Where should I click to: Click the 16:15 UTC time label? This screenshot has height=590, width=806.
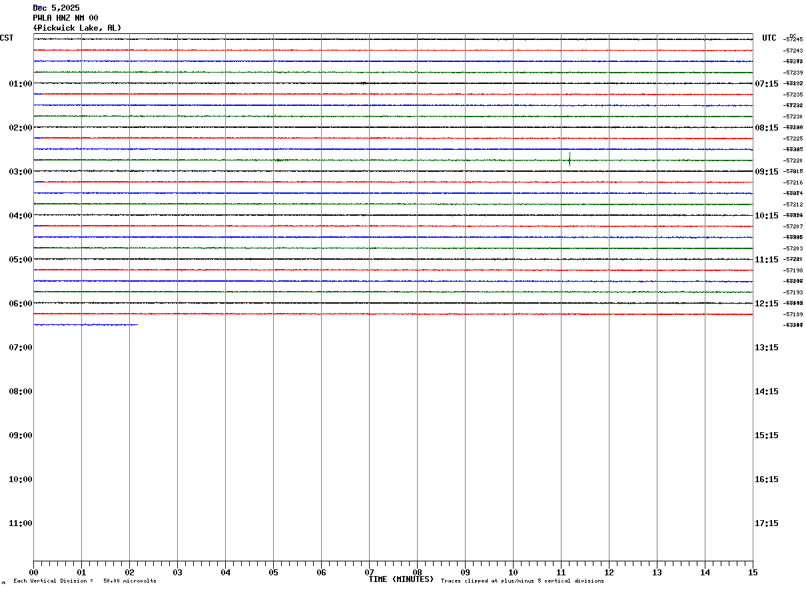(x=767, y=479)
